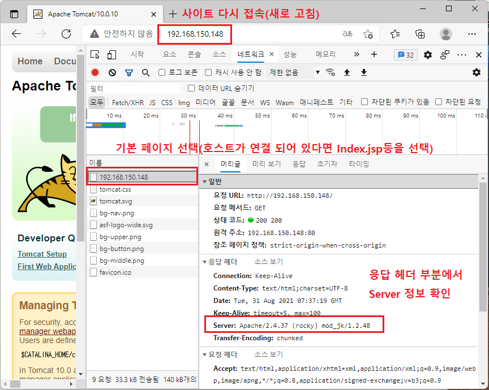Viewport: 489px width, 390px height.
Task: Open network conditions wifi icon
Action: tap(331, 72)
